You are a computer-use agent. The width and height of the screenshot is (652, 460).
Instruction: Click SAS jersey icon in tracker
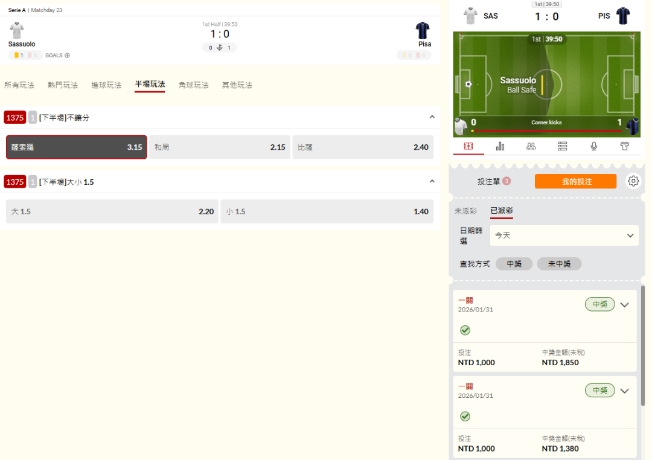pos(470,16)
